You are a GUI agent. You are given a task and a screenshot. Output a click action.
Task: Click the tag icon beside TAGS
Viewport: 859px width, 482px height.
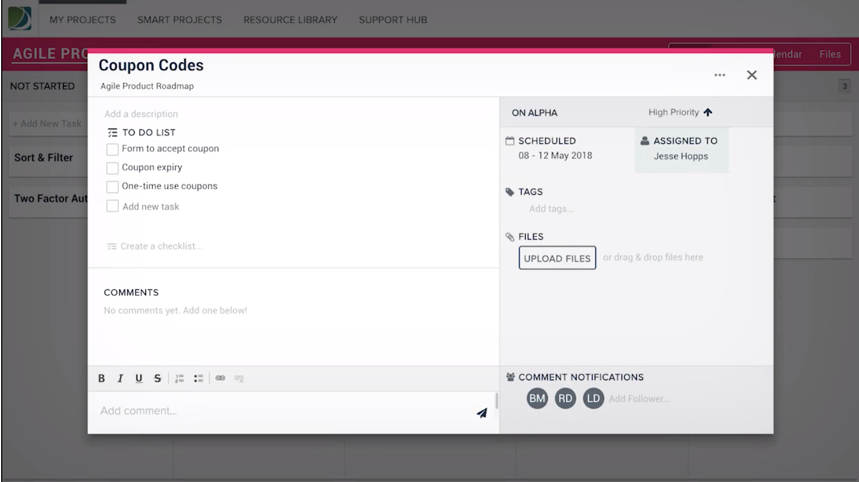[x=510, y=192]
